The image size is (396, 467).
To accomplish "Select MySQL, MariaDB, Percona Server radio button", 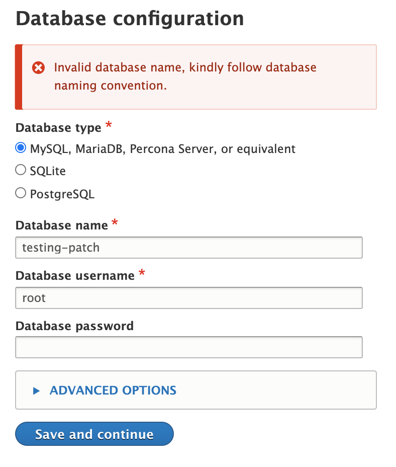I will 21,148.
